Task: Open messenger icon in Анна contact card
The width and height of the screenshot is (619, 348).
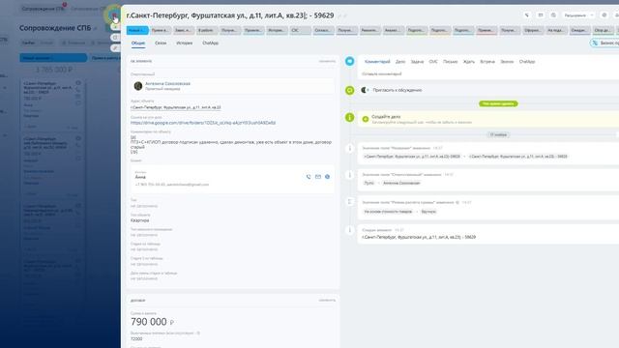Action: coord(327,177)
